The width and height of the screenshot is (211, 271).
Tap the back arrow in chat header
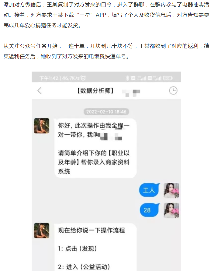coord(40,90)
